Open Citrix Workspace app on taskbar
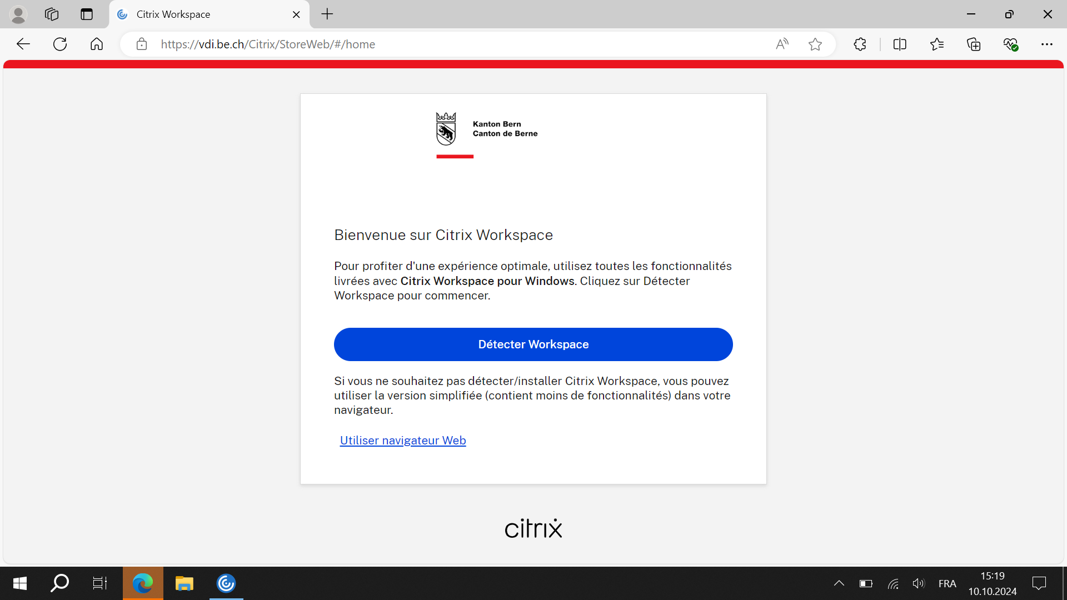The width and height of the screenshot is (1067, 600). coord(226,583)
